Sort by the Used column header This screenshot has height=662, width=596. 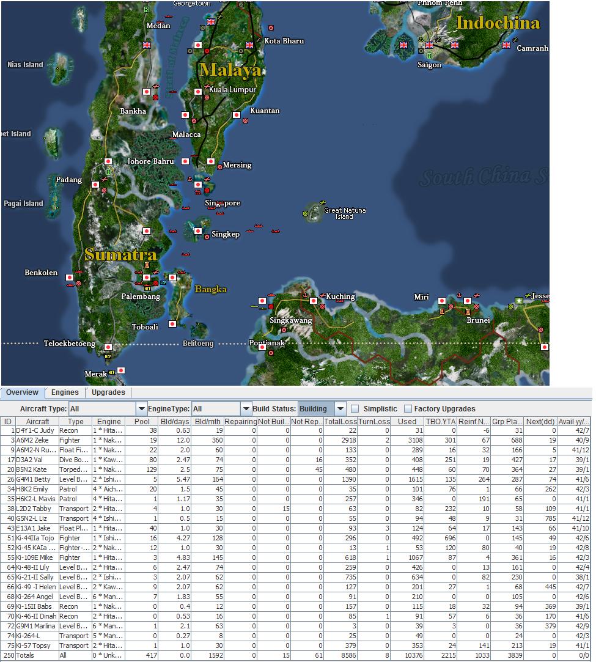click(x=407, y=421)
